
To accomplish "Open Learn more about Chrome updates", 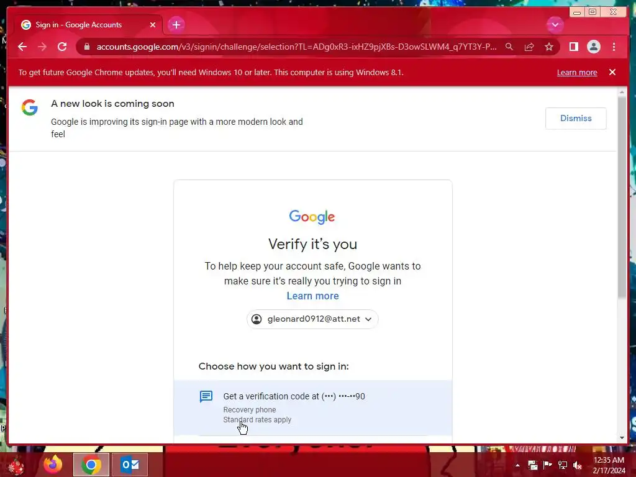I will [x=577, y=73].
